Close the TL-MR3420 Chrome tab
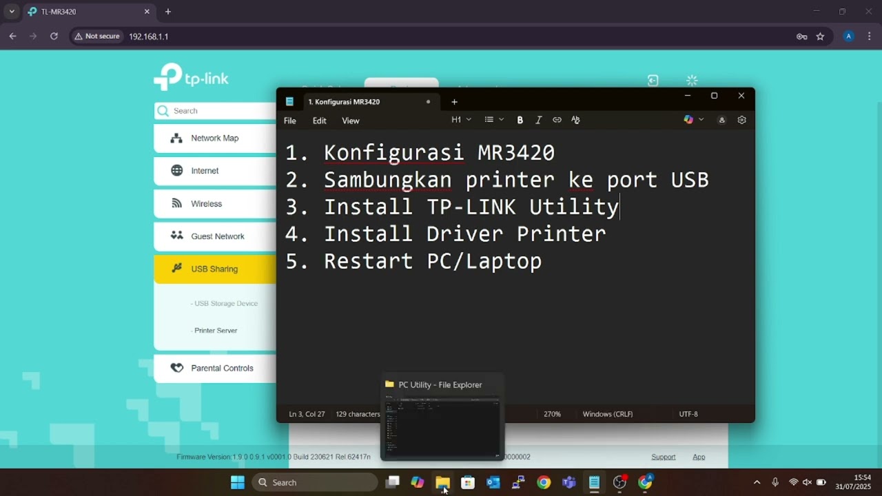 click(x=147, y=12)
